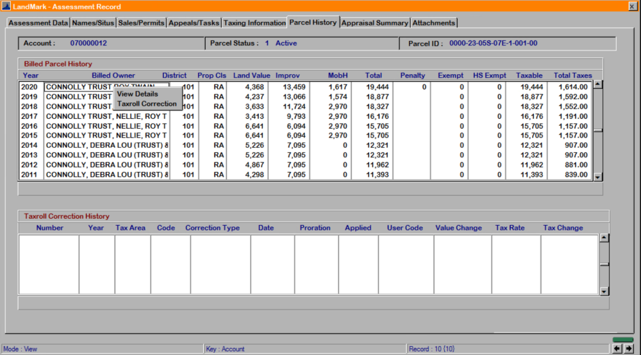Switch to the Assessment Data tab
Screen dimensions: 641x355
click(38, 23)
